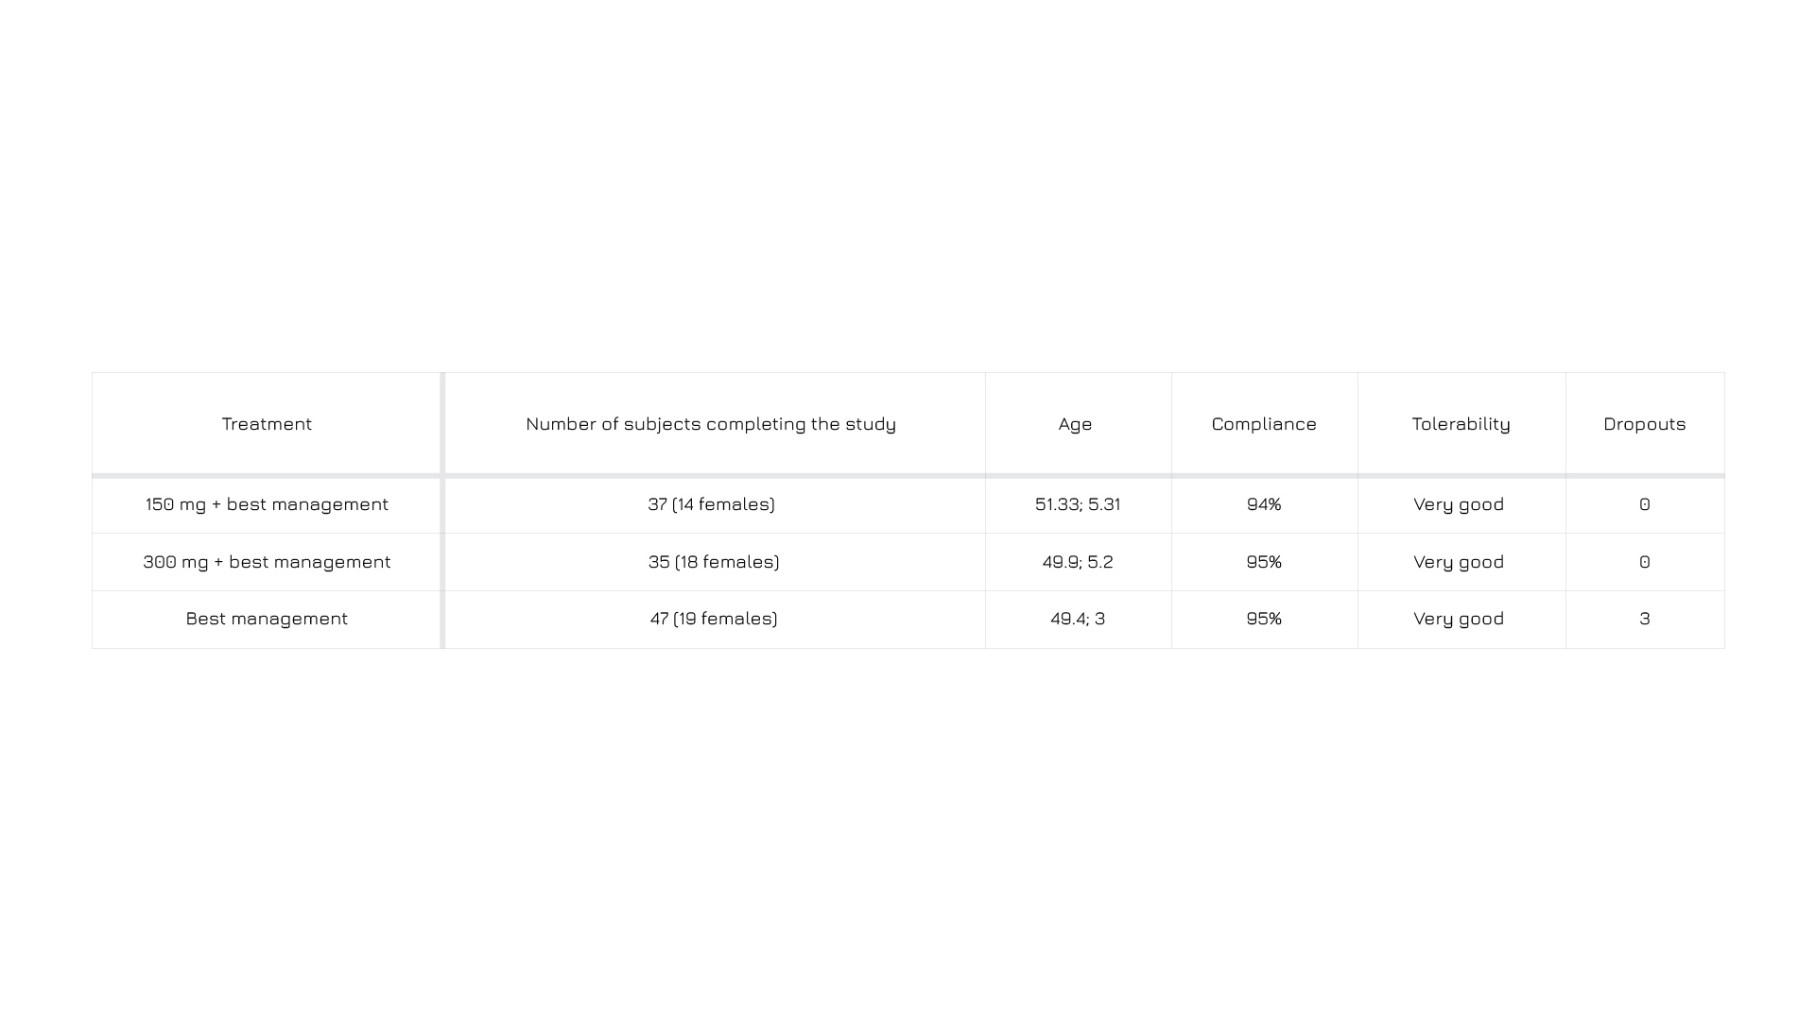Select the age value '49.9; 5.2'

[x=1078, y=562]
